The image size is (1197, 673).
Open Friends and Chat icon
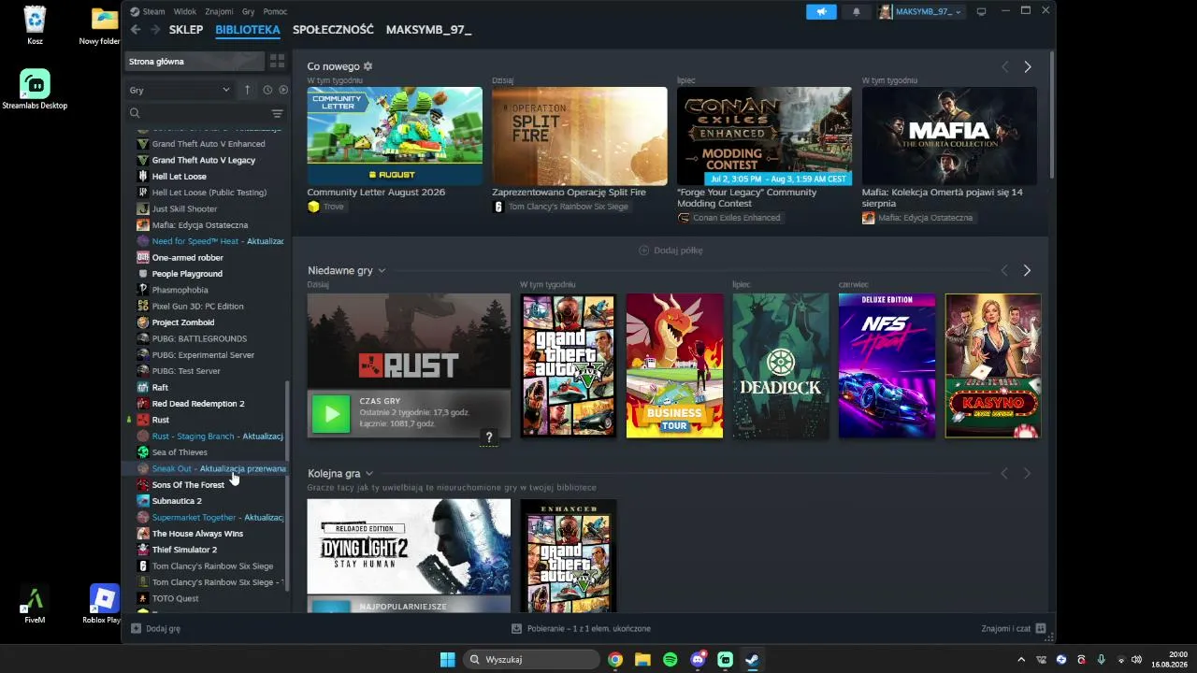click(x=1041, y=628)
